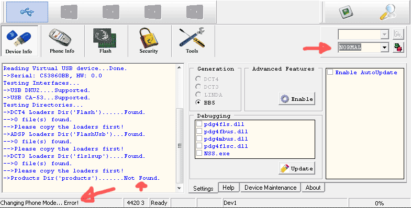This screenshot has width=411, height=208.
Task: Check the pdg4mbus.dll debugging box
Action: click(199, 138)
